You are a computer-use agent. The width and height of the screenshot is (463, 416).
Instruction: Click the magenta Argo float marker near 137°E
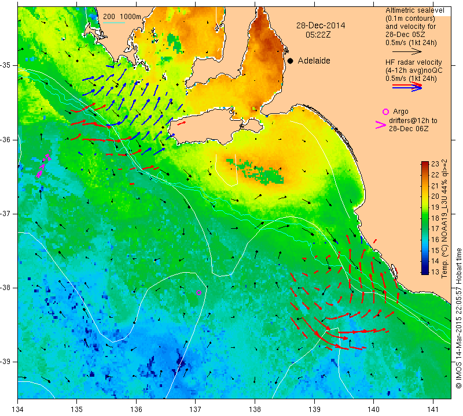point(199,293)
